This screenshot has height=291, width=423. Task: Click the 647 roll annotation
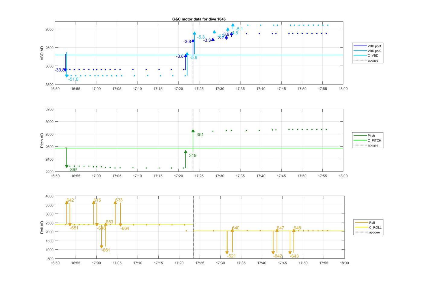(x=280, y=228)
